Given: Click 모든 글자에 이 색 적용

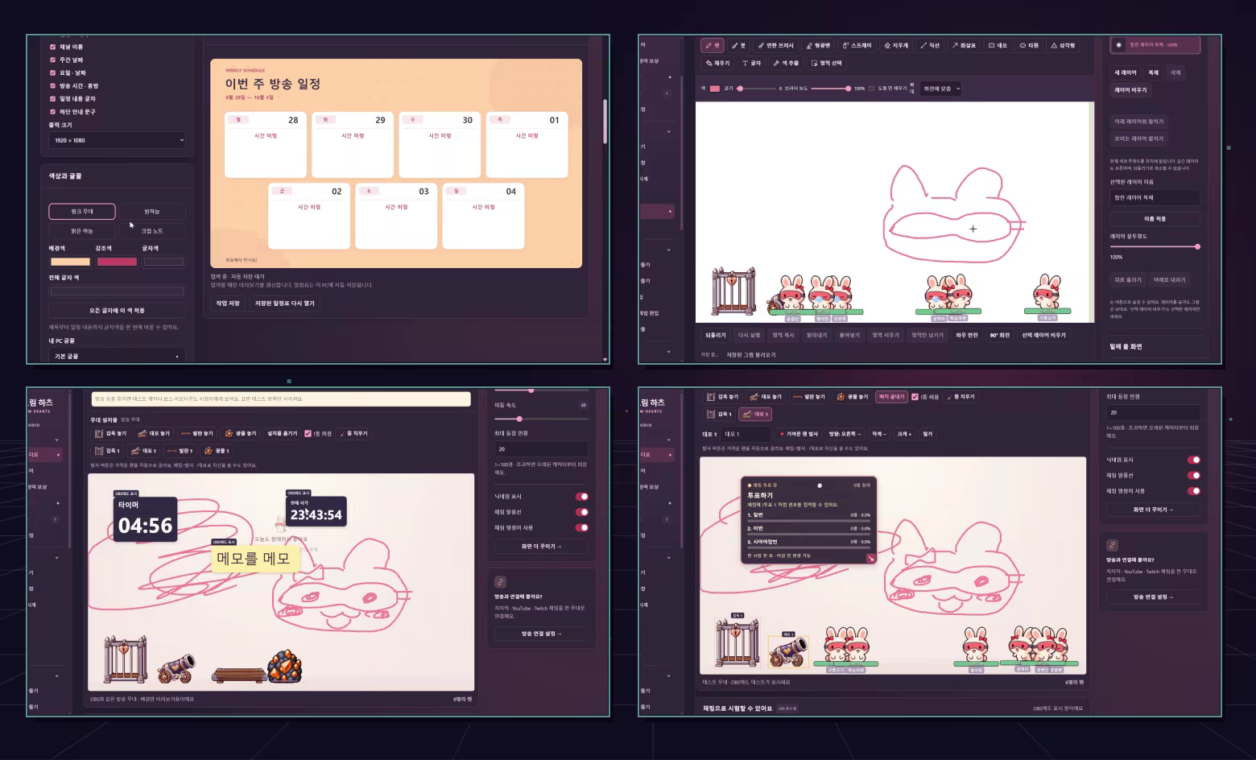Looking at the screenshot, I should 117,310.
